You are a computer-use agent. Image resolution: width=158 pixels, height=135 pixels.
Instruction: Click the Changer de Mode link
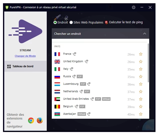pyautogui.click(x=25, y=56)
